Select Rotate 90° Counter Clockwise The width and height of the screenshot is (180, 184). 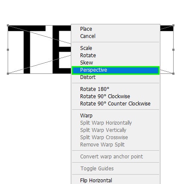coord(115,104)
